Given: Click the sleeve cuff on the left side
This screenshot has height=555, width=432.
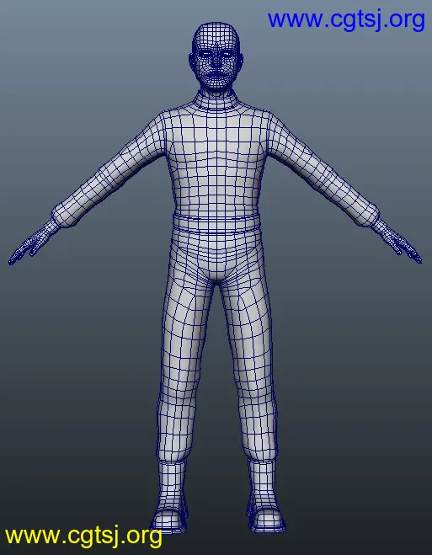Looking at the screenshot, I should pyautogui.click(x=62, y=216).
